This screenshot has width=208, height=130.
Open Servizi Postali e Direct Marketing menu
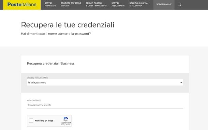[96, 4]
